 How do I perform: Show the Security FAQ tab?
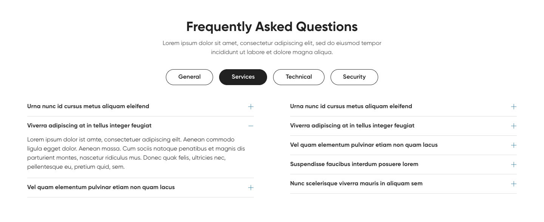click(x=354, y=77)
